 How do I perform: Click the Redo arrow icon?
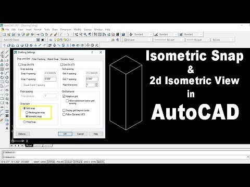(x=68, y=34)
